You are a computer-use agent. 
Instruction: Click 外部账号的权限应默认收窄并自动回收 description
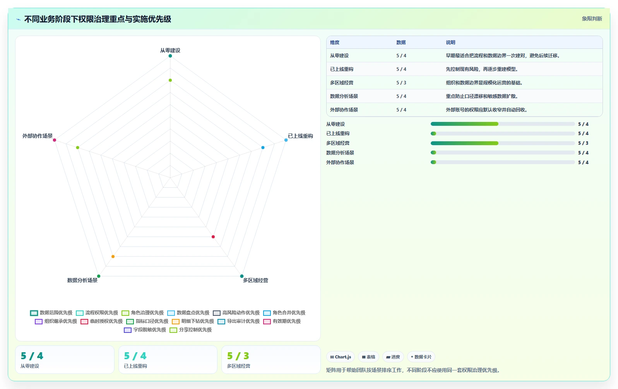[x=486, y=110]
